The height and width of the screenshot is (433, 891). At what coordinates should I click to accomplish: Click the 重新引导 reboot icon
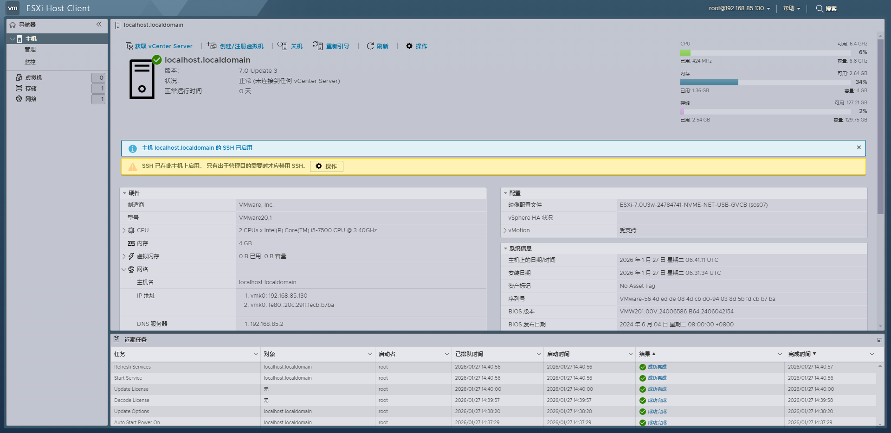point(318,46)
